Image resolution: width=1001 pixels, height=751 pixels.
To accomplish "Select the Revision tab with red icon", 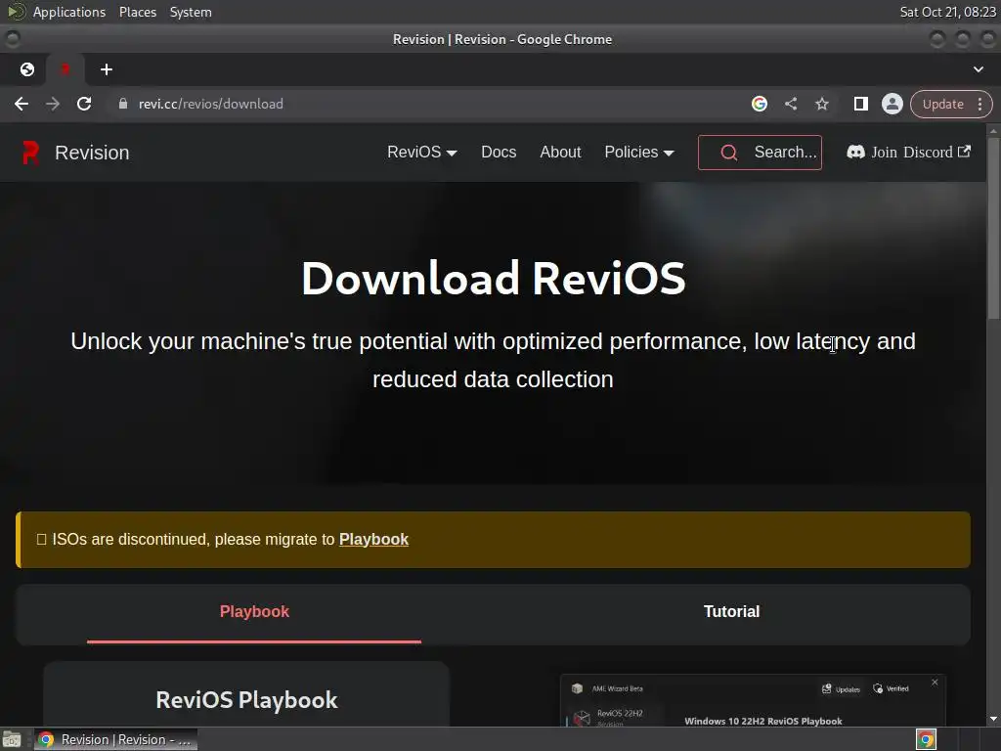I will click(x=65, y=69).
